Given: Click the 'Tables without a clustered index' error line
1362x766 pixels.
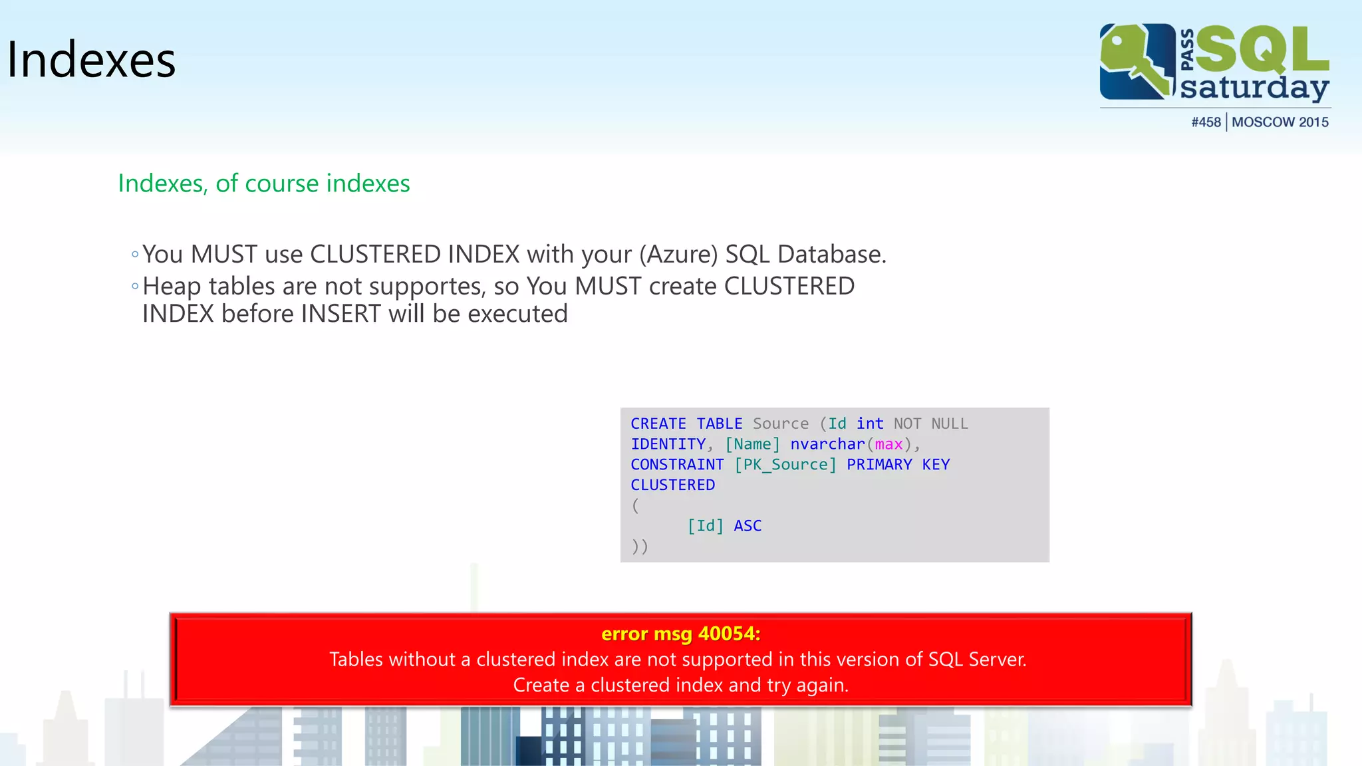Looking at the screenshot, I should 678,660.
